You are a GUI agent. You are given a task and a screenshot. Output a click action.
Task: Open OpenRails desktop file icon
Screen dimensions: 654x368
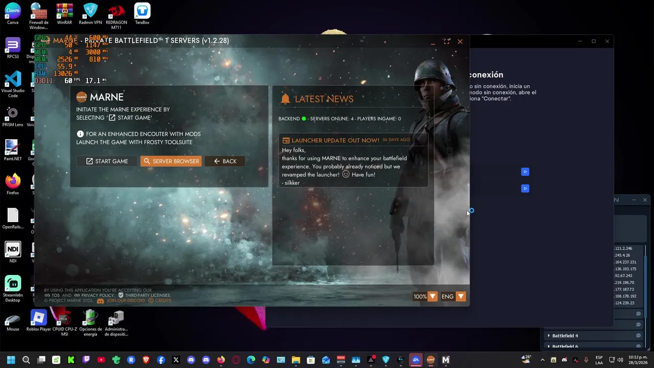(13, 219)
